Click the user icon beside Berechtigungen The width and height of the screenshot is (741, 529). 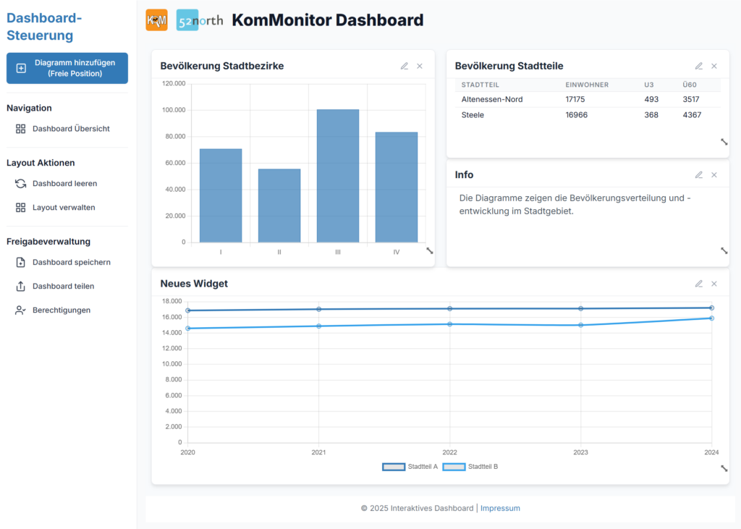click(20, 310)
